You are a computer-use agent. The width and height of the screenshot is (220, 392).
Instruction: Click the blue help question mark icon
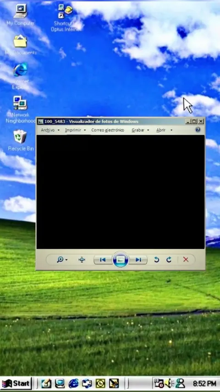click(198, 130)
